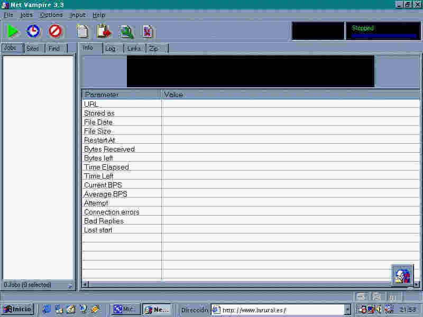The image size is (423, 317).
Task: Click the 'Attempt' parameter row
Action: click(251, 203)
